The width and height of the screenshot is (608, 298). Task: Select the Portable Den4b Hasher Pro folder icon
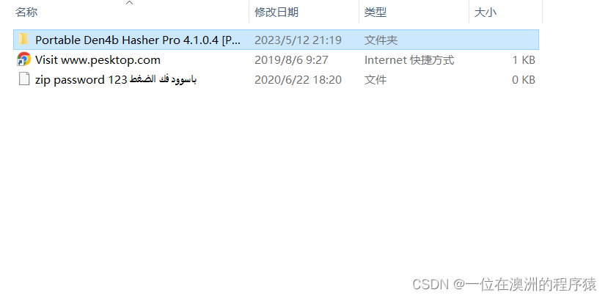pyautogui.click(x=23, y=39)
